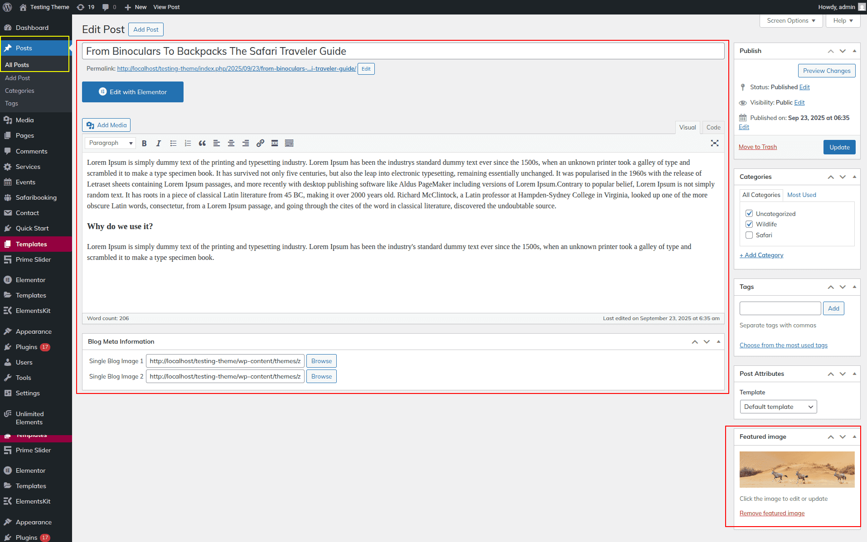
Task: Uncheck the Uncategorized category
Action: pyautogui.click(x=749, y=214)
